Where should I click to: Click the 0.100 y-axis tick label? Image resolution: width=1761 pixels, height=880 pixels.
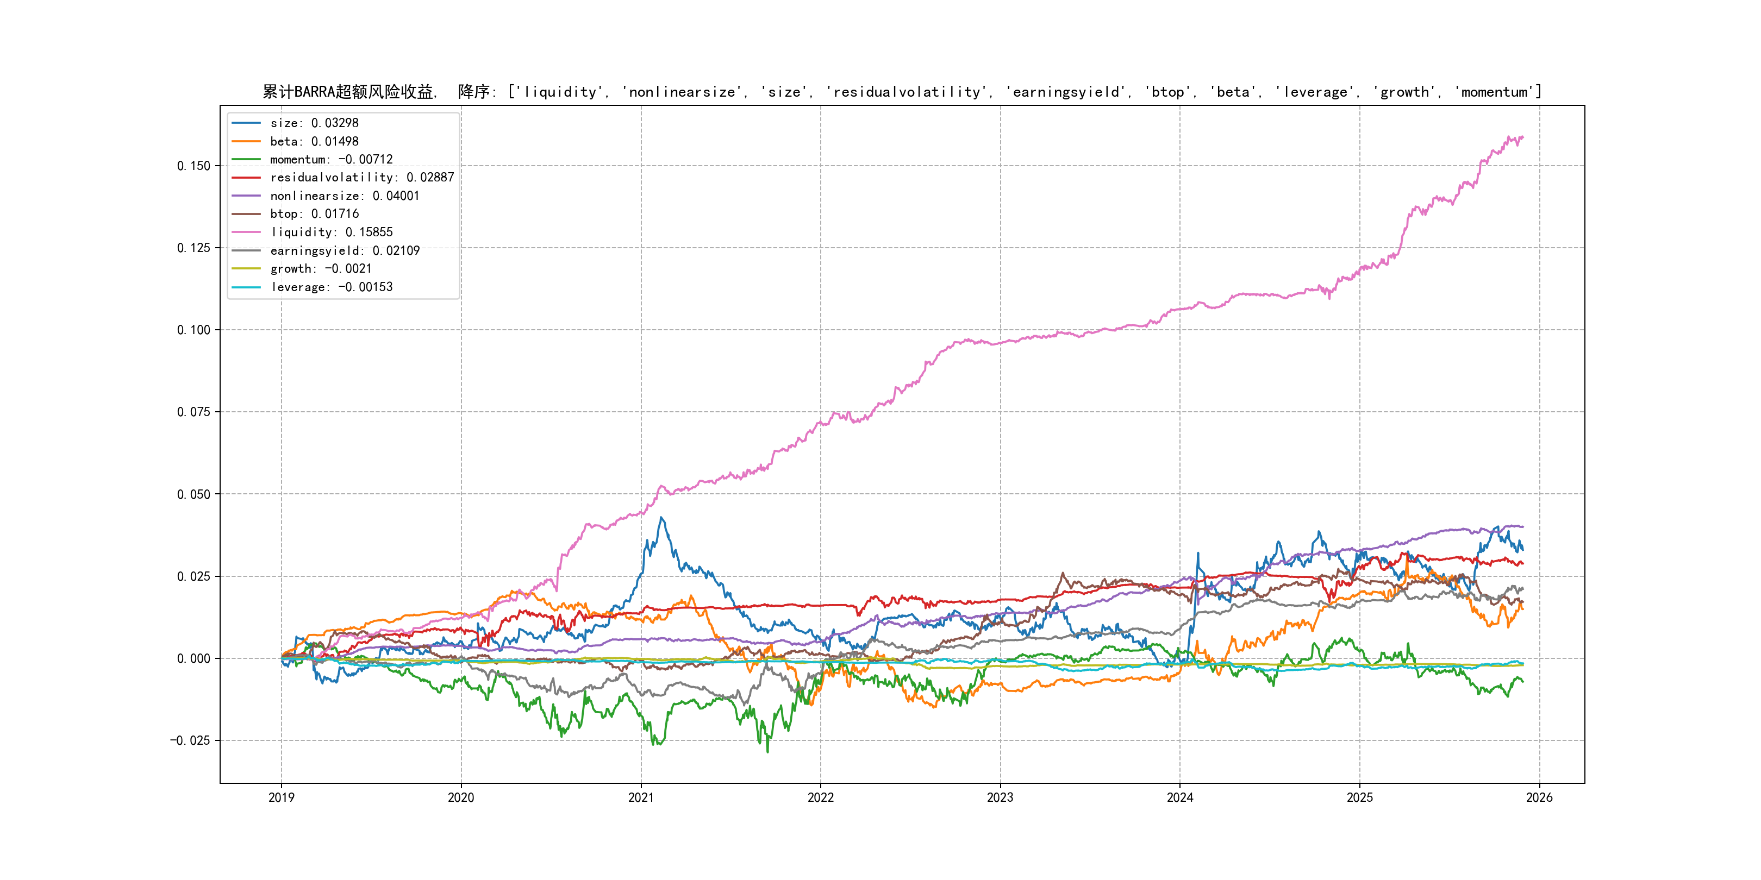tap(193, 330)
